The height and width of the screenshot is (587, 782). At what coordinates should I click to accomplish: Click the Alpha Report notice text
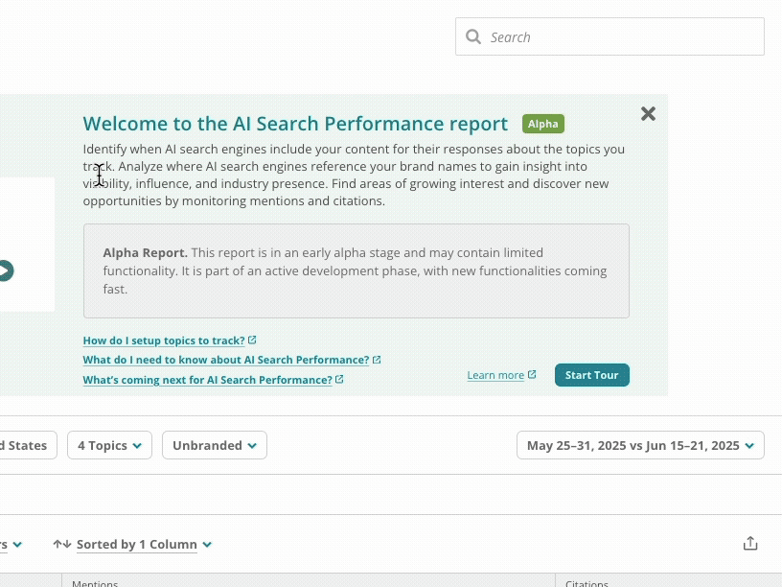[x=356, y=270]
